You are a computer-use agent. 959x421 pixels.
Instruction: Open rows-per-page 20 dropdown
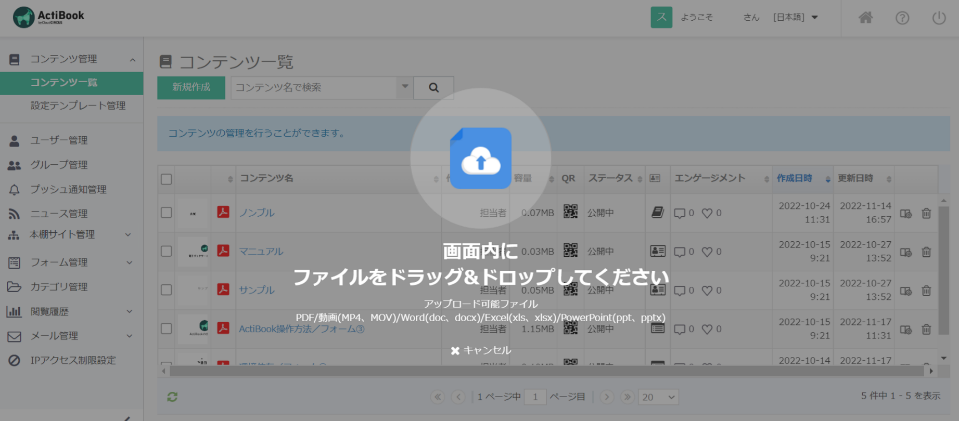tap(658, 397)
